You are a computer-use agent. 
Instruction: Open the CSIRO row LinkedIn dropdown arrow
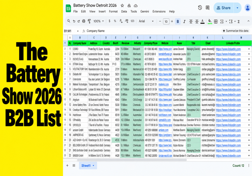[x=249, y=49]
